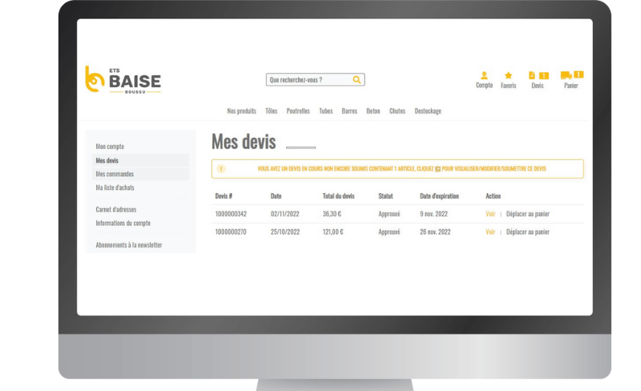
Task: Click the search magnifier icon
Action: pos(357,80)
